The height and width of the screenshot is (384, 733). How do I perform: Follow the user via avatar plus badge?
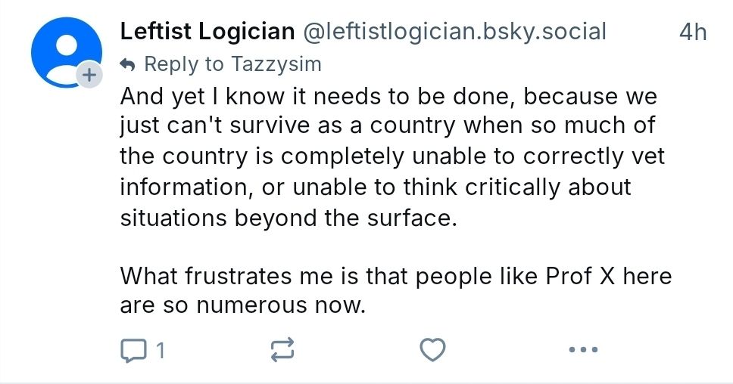(x=89, y=75)
